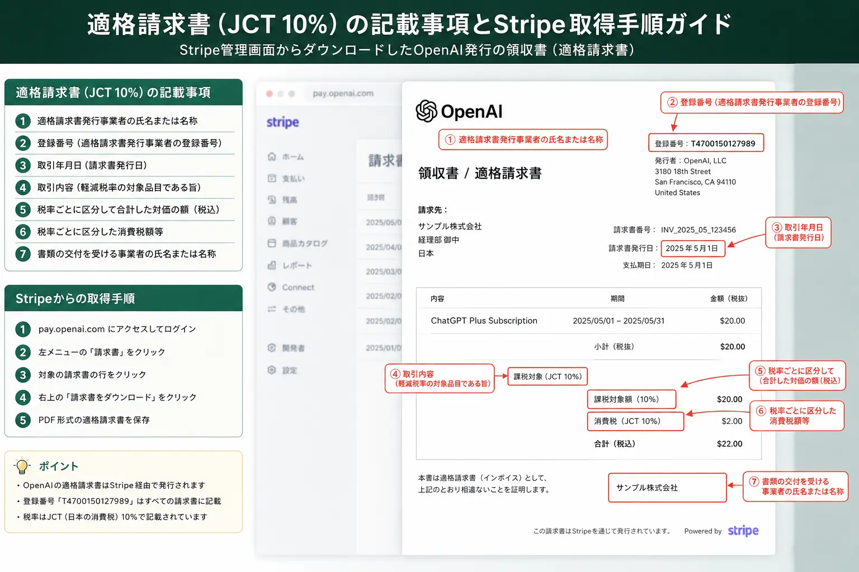The image size is (859, 572).
Task: Open その他 in the Stripe sidebar
Action: click(286, 309)
